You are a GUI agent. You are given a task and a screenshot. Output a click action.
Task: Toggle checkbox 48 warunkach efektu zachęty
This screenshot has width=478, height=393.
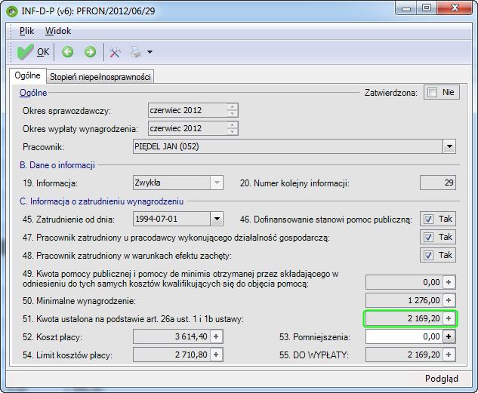coord(428,255)
